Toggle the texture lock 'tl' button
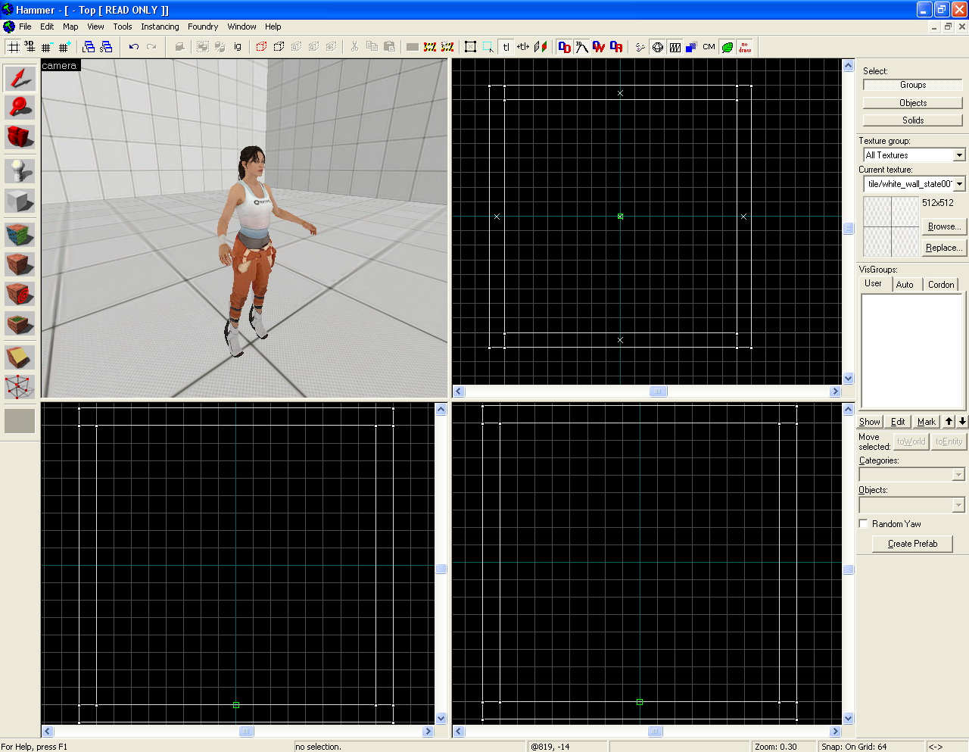Image resolution: width=969 pixels, height=752 pixels. pos(506,47)
